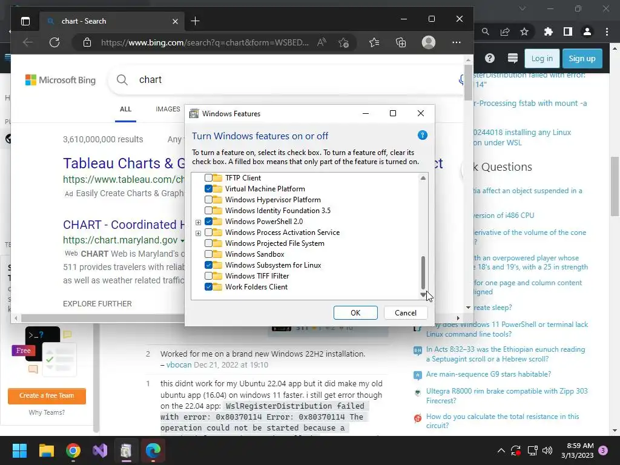Image resolution: width=620 pixels, height=465 pixels.
Task: Click the Bing search magnifier icon
Action: pos(122,80)
